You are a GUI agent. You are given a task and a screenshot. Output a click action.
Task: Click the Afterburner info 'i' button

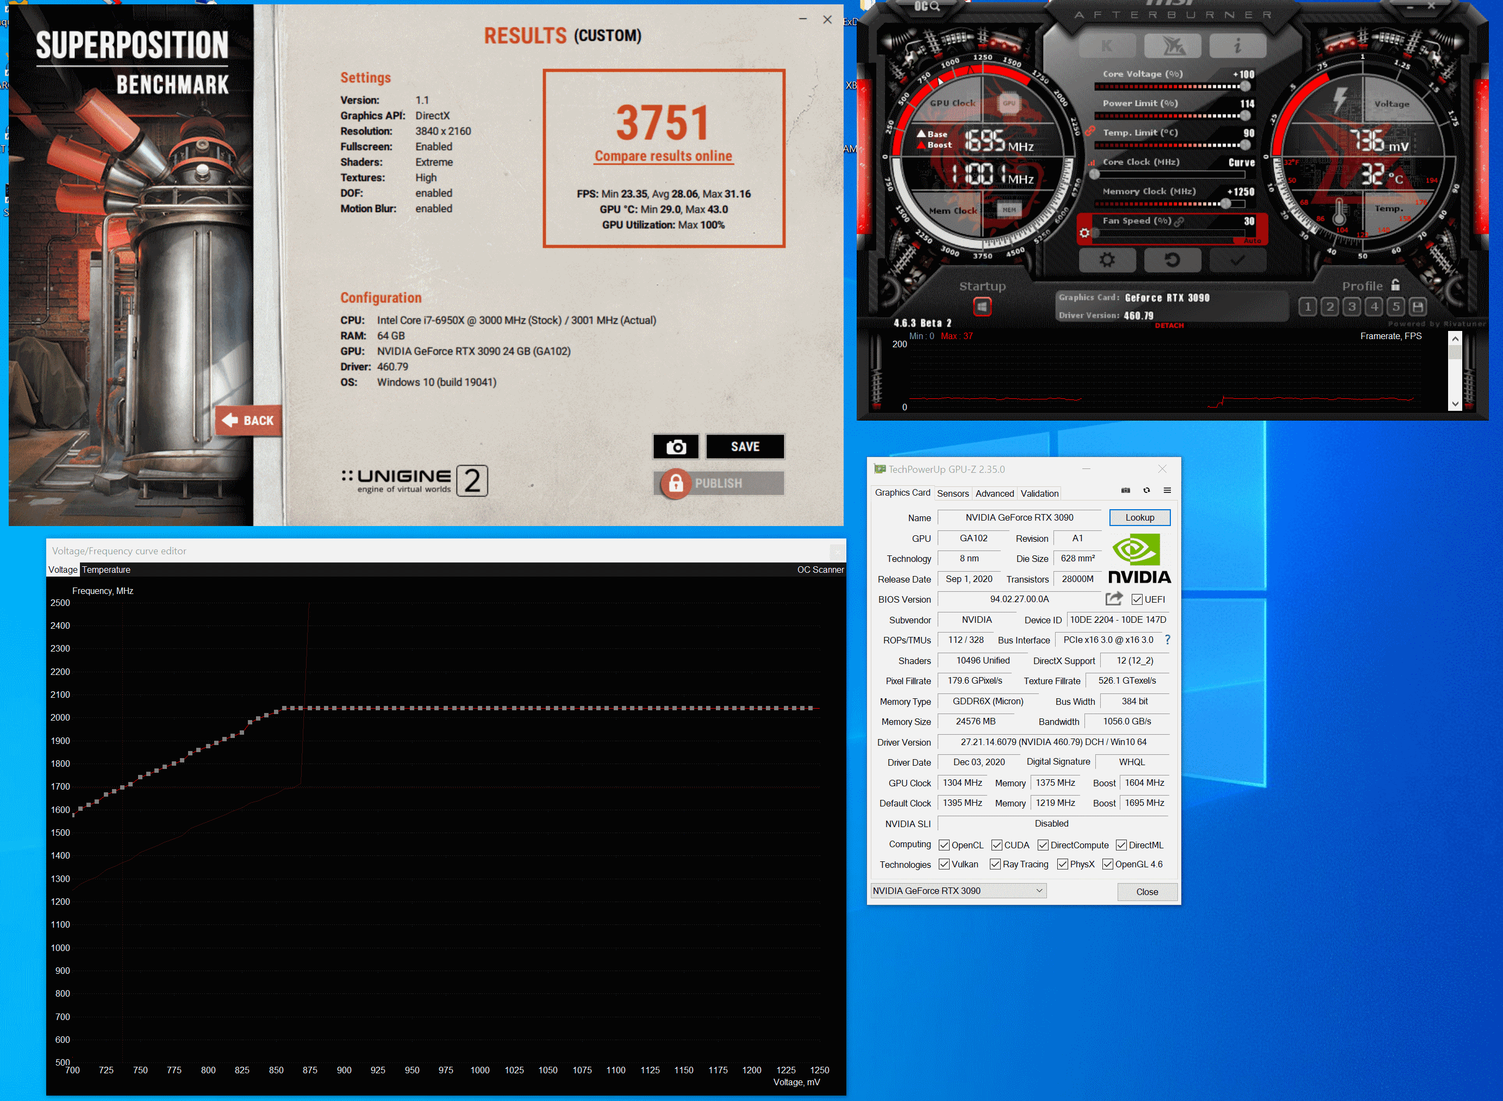1237,46
